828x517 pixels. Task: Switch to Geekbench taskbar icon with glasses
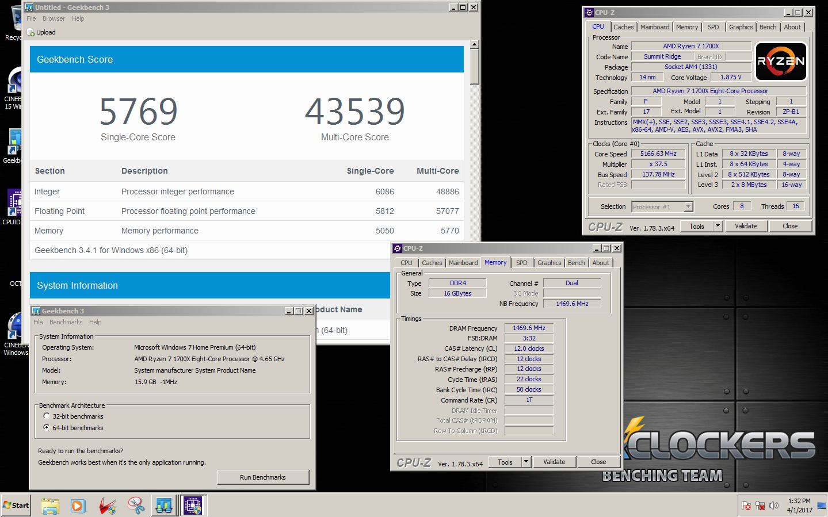164,505
